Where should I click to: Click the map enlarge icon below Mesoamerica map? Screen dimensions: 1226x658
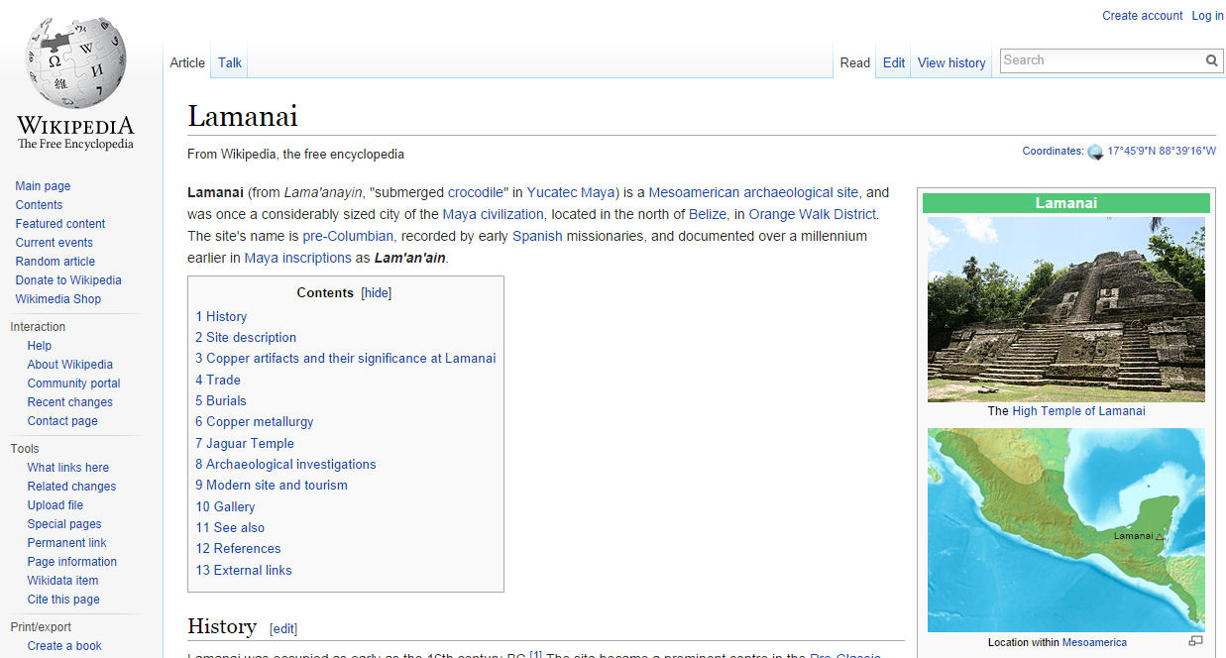click(1196, 641)
